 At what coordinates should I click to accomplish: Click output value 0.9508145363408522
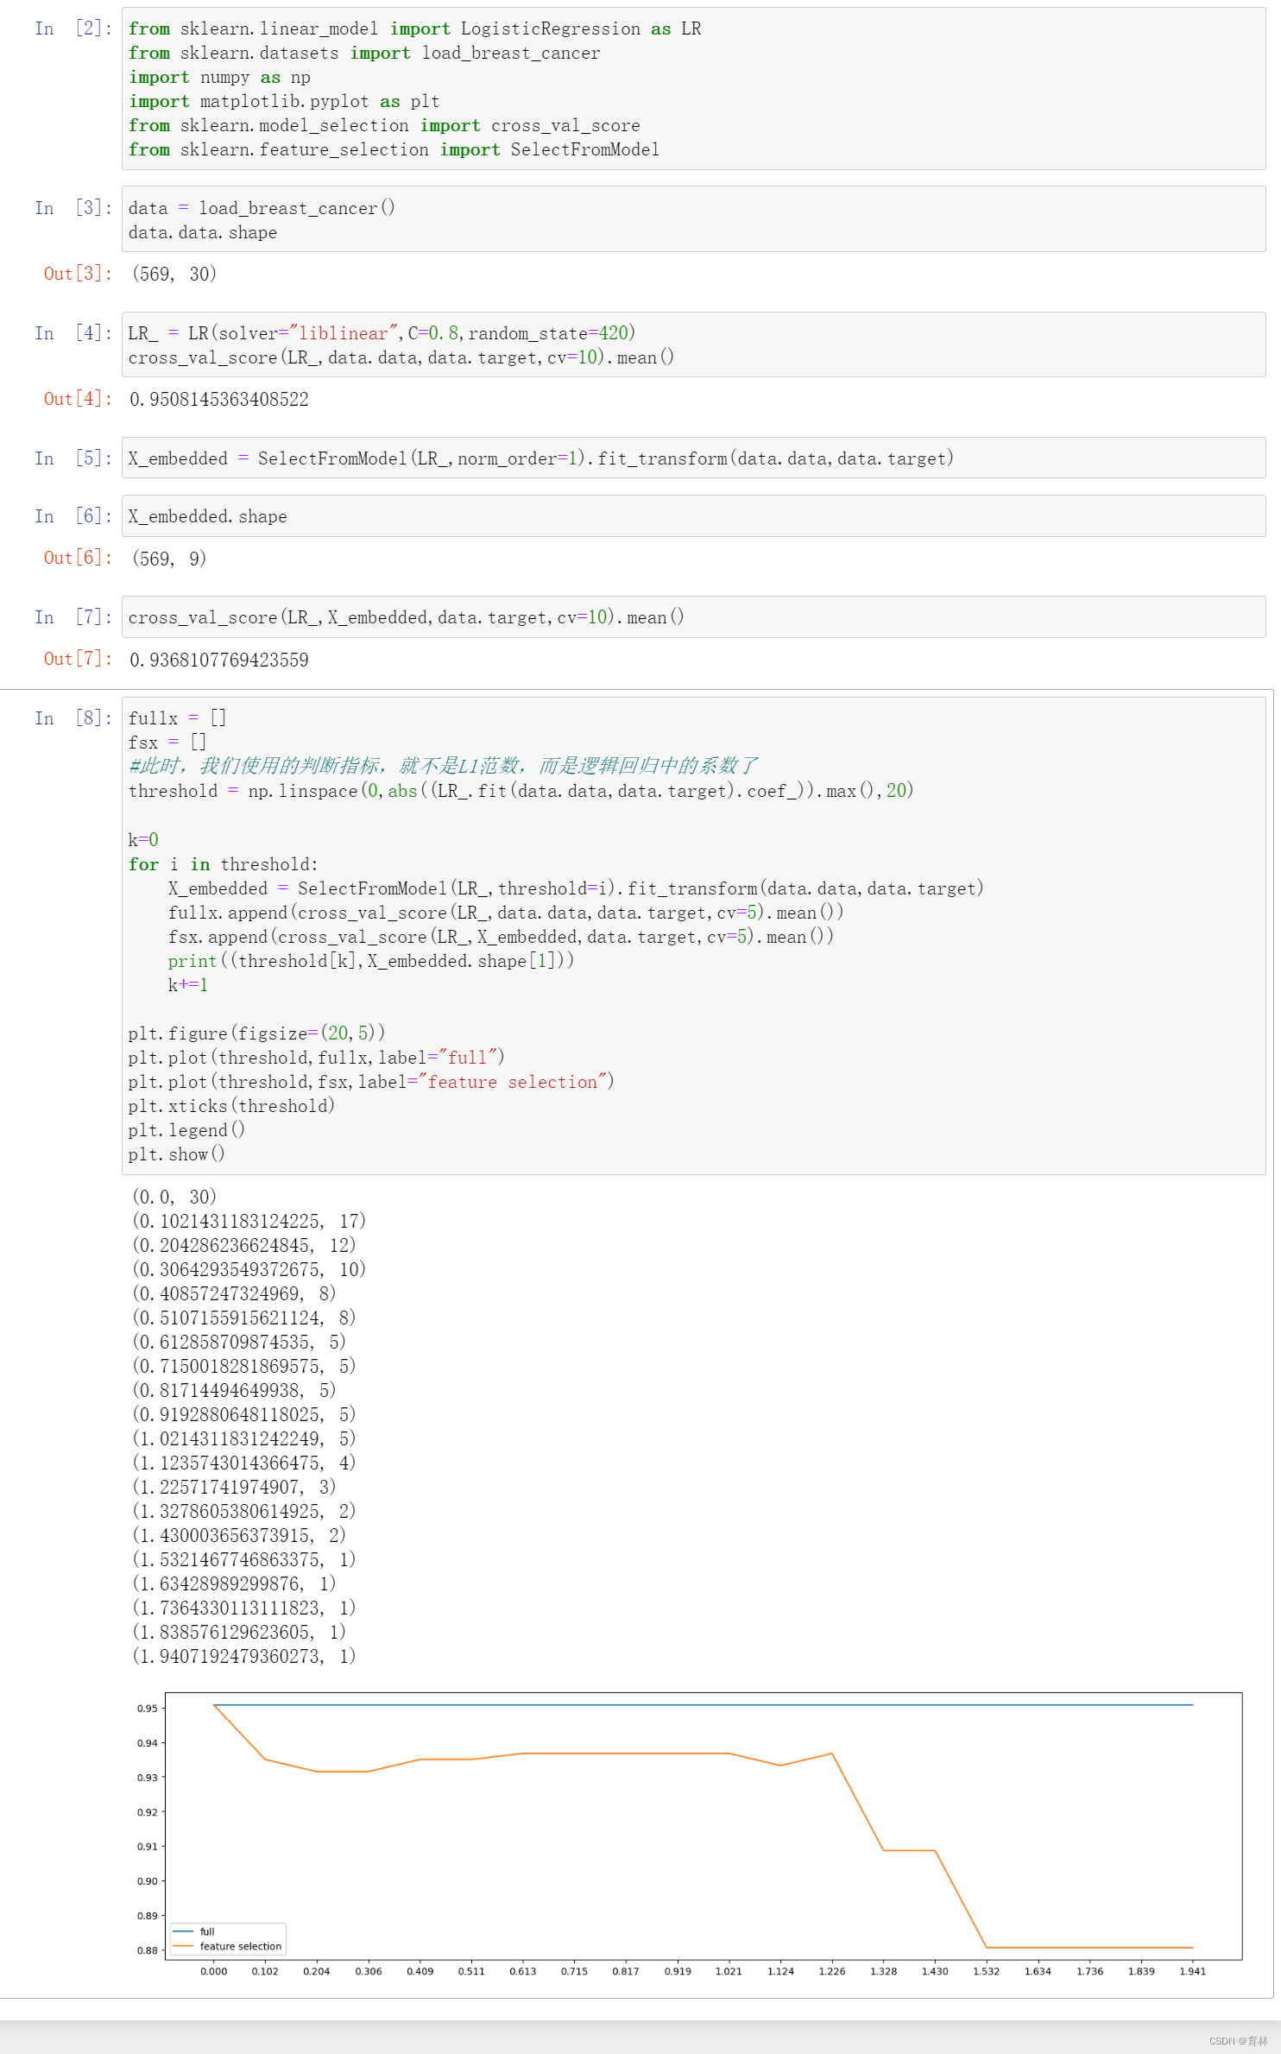tap(219, 399)
